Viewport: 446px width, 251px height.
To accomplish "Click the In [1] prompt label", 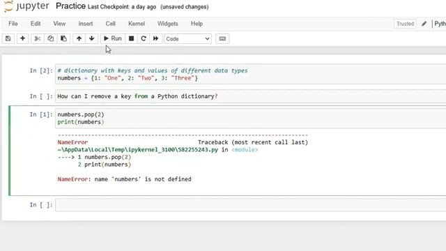I will click(x=41, y=114).
